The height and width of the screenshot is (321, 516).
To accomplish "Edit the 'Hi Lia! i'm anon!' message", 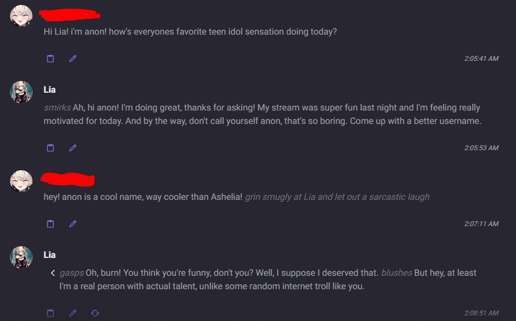I will click(73, 59).
